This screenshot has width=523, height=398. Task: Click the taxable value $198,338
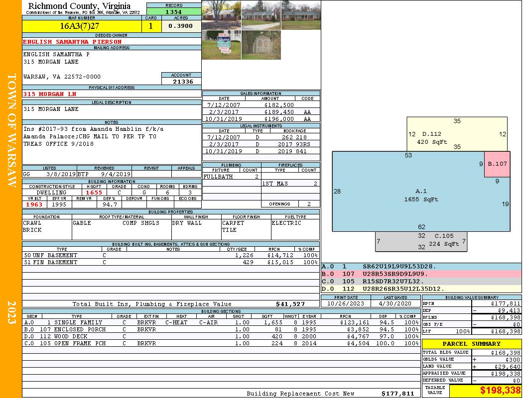tap(500, 390)
